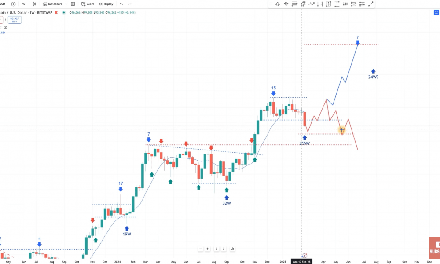The width and height of the screenshot is (440, 264).
Task: Select the horizontal lines tool in favorites
Action: coord(294,4)
